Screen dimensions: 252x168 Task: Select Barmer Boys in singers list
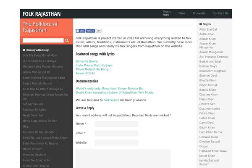208,66
